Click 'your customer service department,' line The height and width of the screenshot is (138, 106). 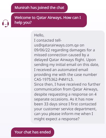(x=65, y=109)
